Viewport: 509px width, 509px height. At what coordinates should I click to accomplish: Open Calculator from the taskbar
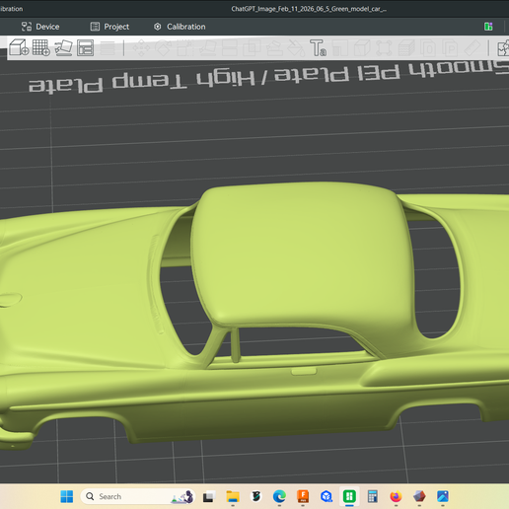[x=373, y=496]
